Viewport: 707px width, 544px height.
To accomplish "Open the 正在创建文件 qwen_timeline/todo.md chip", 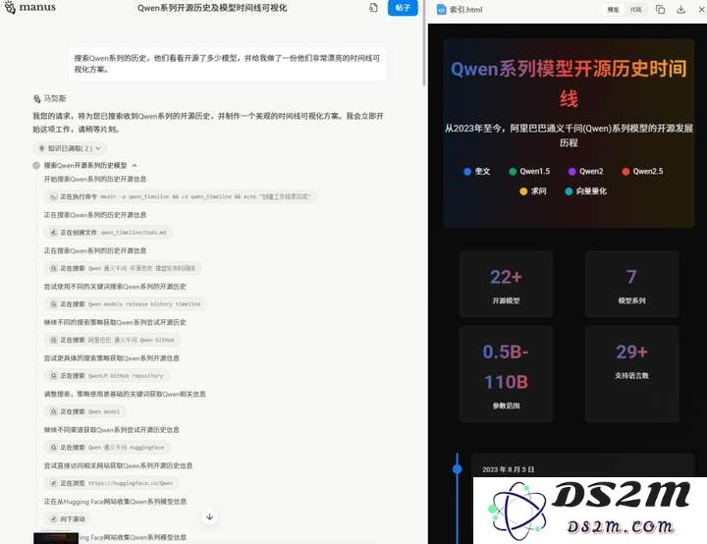I will tap(109, 233).
